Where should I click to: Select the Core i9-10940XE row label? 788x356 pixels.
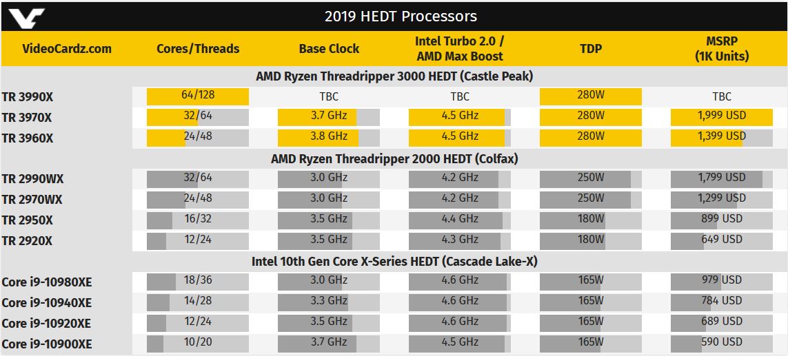coord(47,303)
